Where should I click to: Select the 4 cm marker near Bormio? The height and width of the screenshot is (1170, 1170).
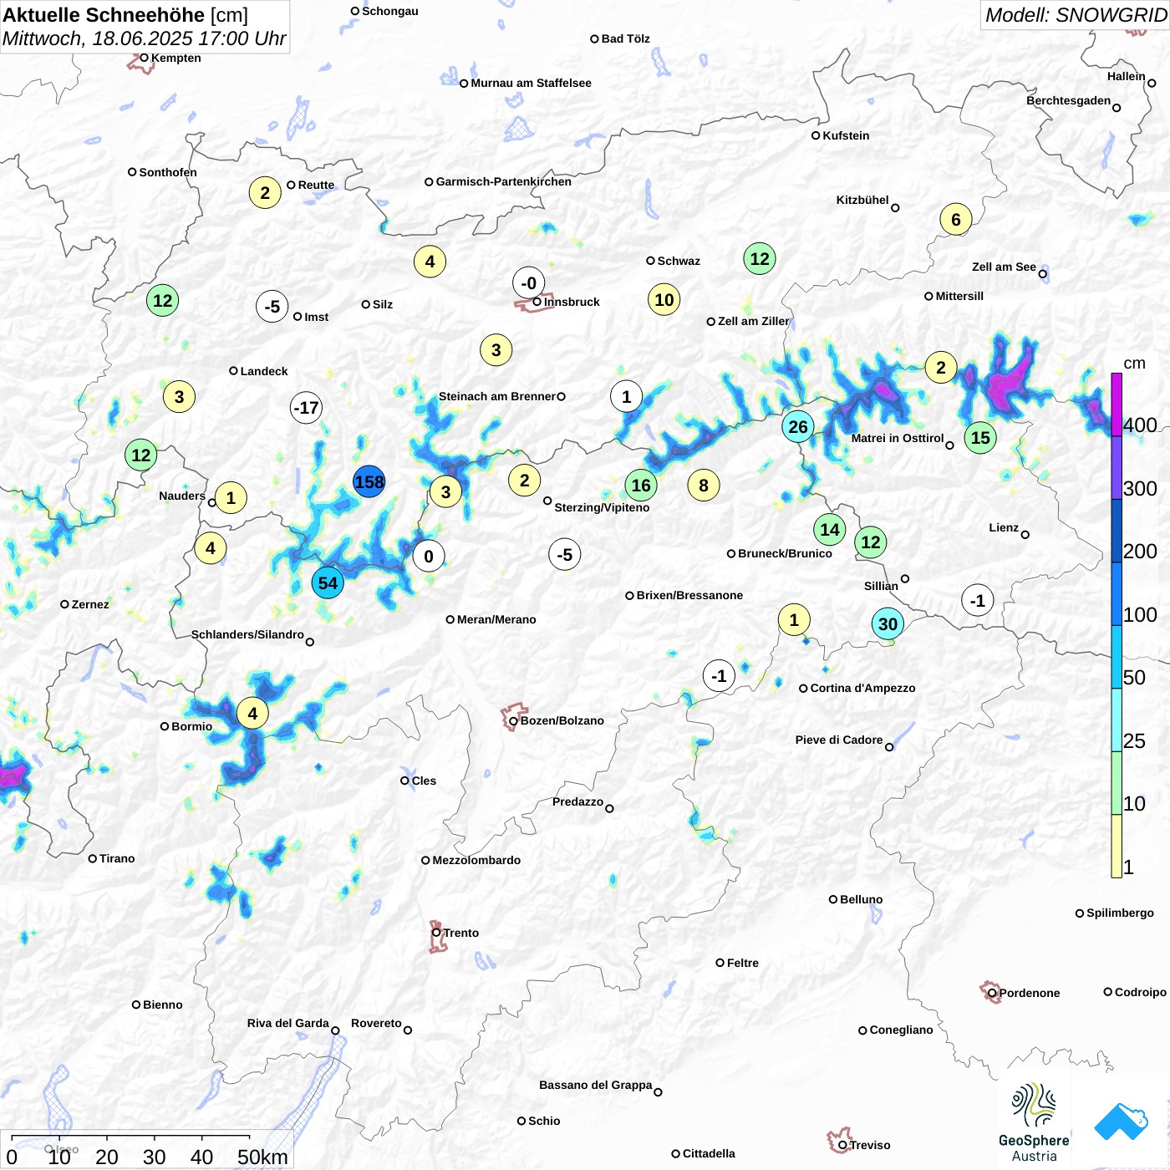tap(252, 714)
